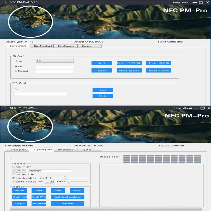Click HID Card No input field
The height and width of the screenshot is (211, 211).
pyautogui.click(x=41, y=94)
